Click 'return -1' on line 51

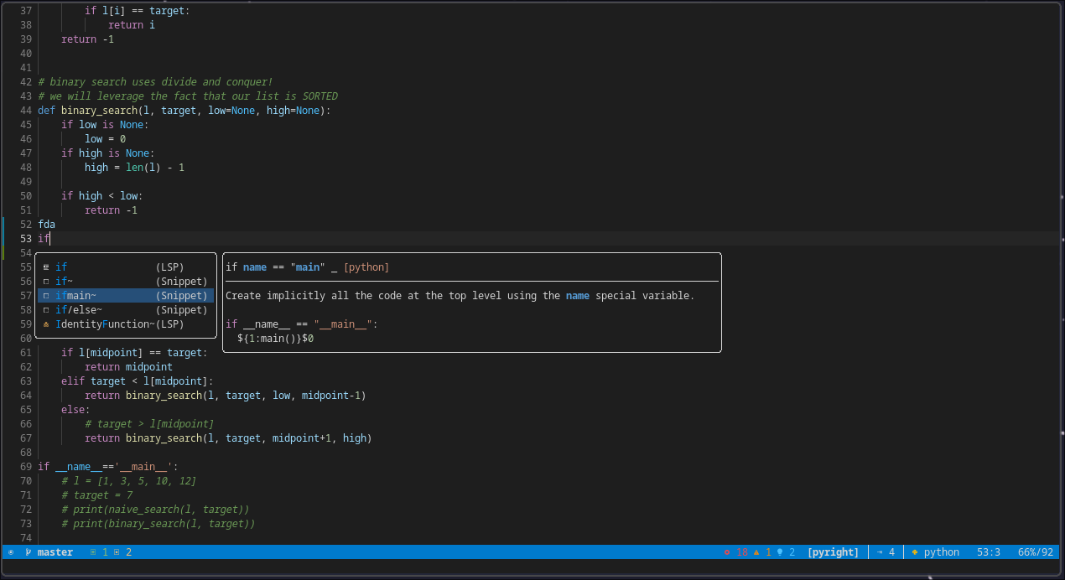pyautogui.click(x=111, y=210)
